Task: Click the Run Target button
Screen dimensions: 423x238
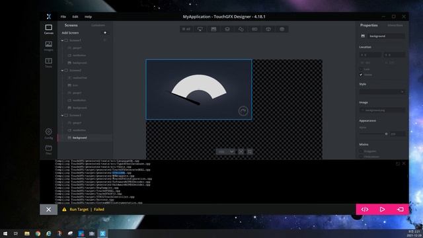Action: pyautogui.click(x=400, y=210)
